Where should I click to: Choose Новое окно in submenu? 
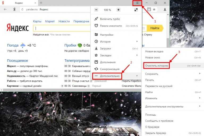[173, 58]
